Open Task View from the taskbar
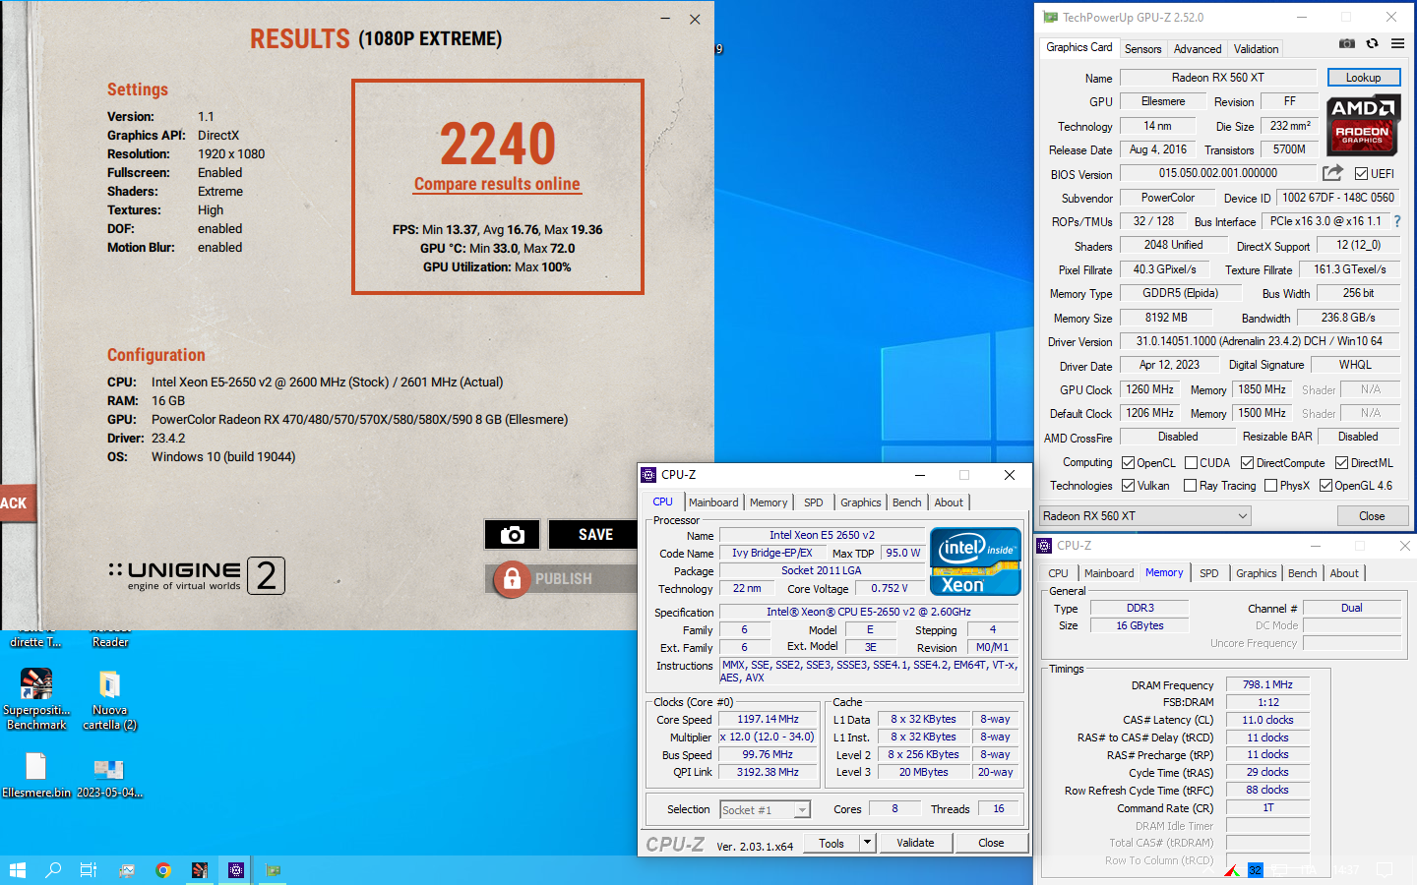 tap(89, 870)
